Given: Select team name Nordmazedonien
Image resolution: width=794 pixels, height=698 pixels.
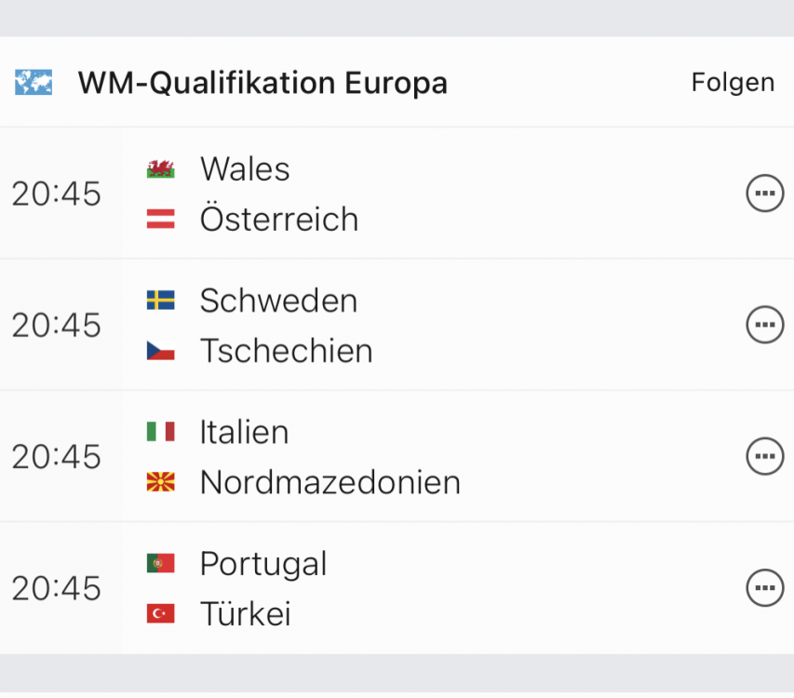Looking at the screenshot, I should coord(330,482).
